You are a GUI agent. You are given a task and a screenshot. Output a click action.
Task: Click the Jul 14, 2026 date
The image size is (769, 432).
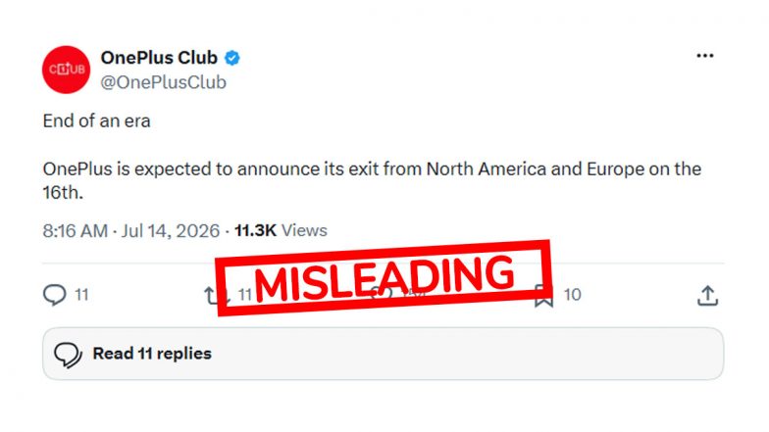tap(171, 231)
